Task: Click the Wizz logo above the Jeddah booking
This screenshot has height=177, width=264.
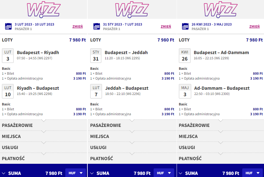Action: 132,10
